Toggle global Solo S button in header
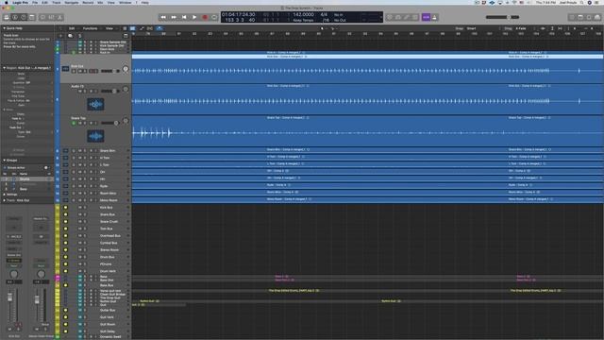The height and width of the screenshot is (340, 604). click(x=79, y=36)
